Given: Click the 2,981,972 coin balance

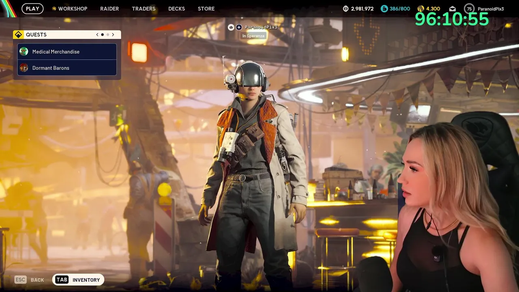Looking at the screenshot, I should (362, 9).
